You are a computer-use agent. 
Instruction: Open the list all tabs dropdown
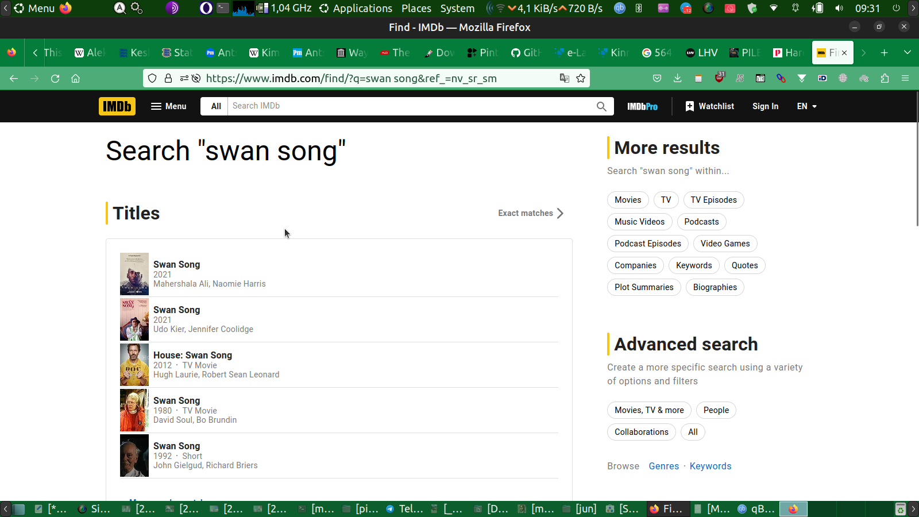pyautogui.click(x=908, y=53)
